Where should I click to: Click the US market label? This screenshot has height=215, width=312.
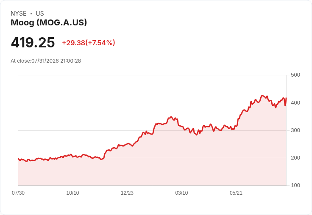tap(40, 14)
